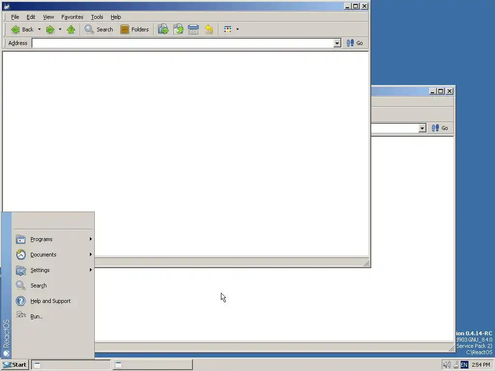Image resolution: width=495 pixels, height=371 pixels.
Task: Click Go in the back window
Action: click(x=440, y=128)
